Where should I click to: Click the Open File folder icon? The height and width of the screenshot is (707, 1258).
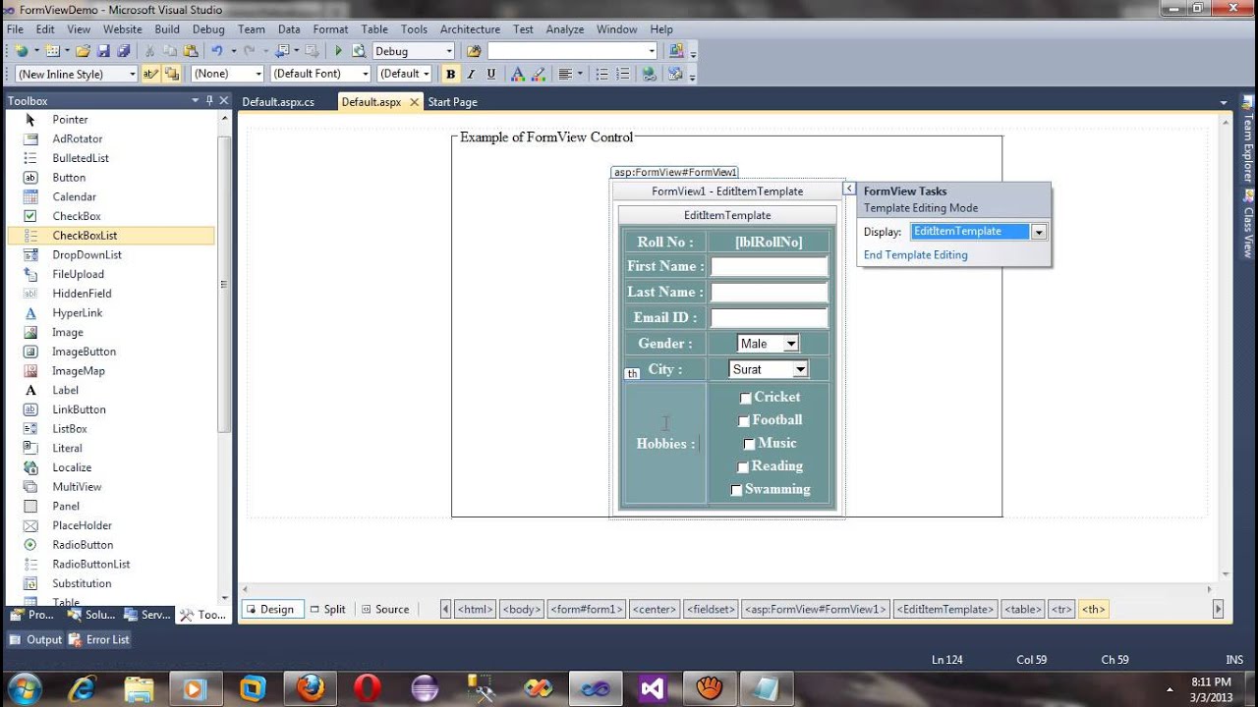point(83,51)
